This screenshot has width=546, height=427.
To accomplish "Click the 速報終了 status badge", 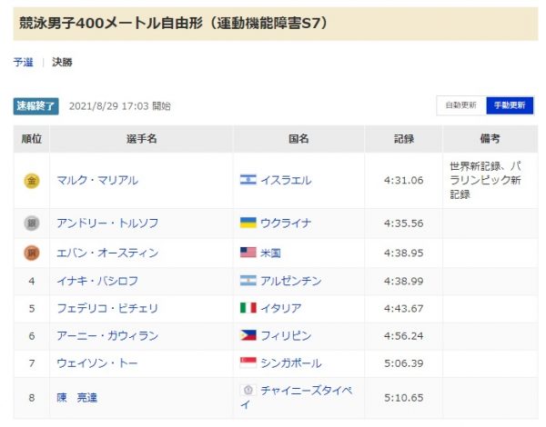I will pyautogui.click(x=37, y=105).
